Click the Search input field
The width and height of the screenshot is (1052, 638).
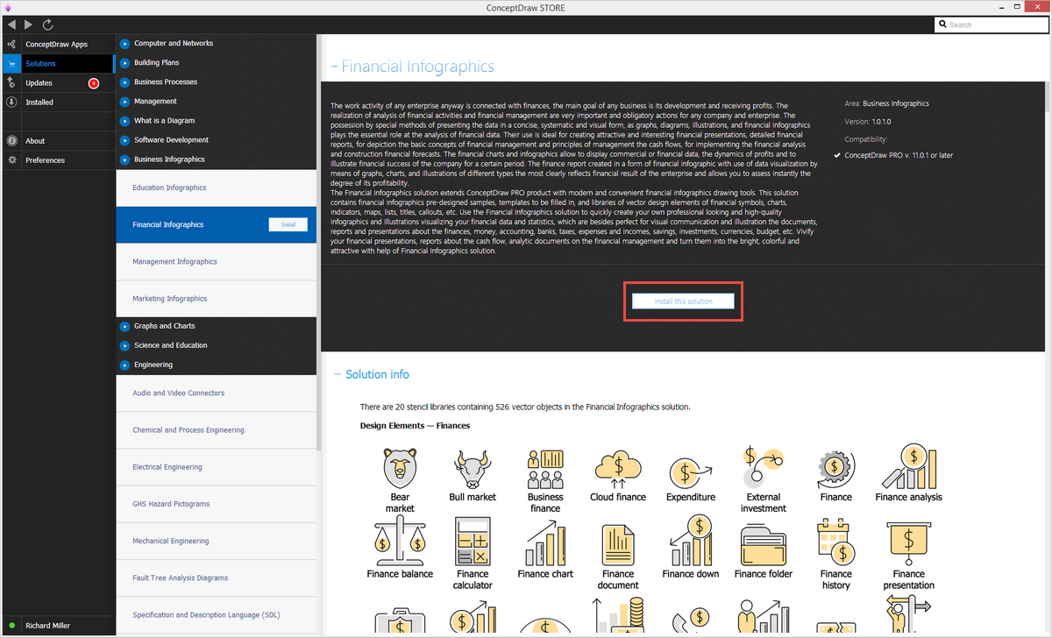(x=991, y=25)
